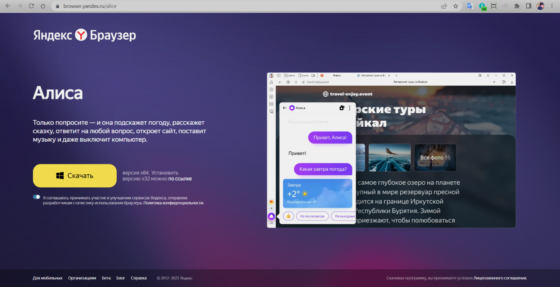The width and height of the screenshot is (560, 287).
Task: Follow the 'по ссылке' x32 version link
Action: tap(180, 179)
